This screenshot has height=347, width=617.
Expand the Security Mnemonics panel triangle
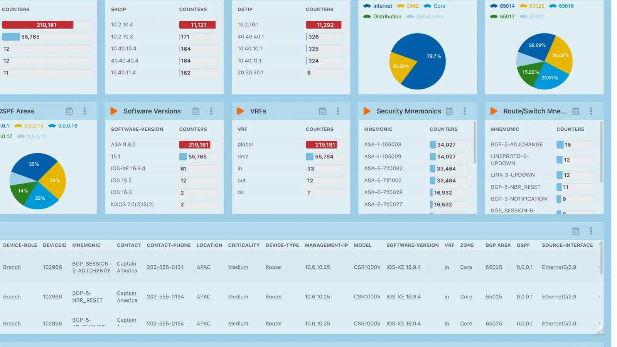tap(366, 111)
